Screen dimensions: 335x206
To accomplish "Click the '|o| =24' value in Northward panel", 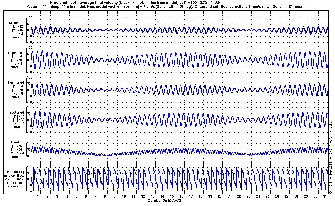I will click(x=18, y=86).
